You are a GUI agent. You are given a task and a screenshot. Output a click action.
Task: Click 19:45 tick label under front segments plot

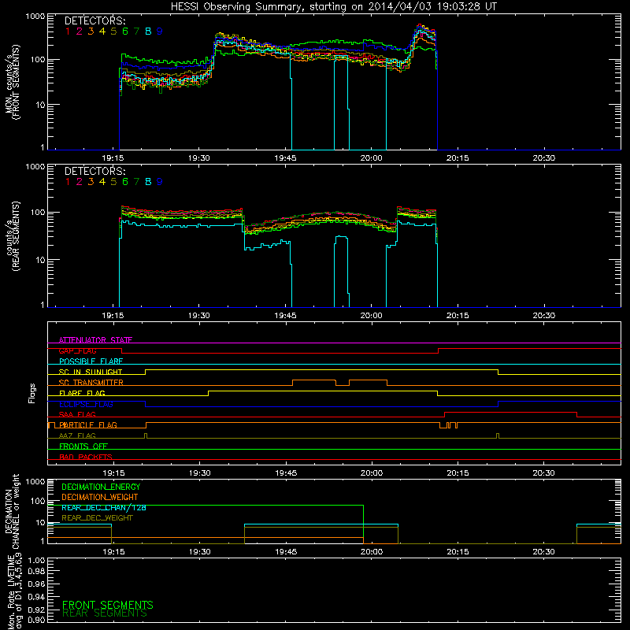point(285,158)
